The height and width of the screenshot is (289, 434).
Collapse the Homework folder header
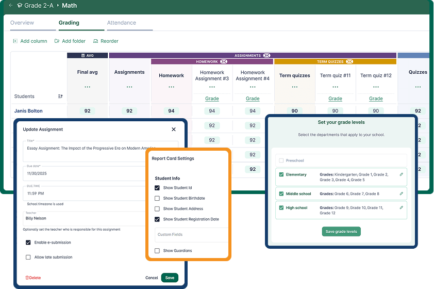pos(223,61)
